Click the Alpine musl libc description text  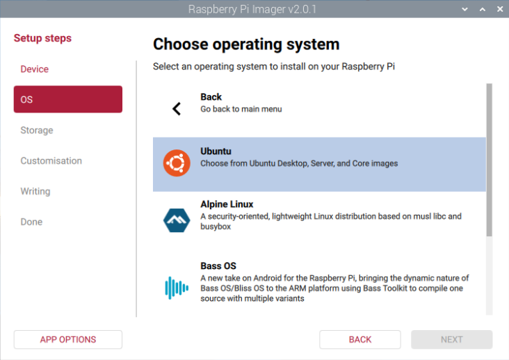[331, 222]
